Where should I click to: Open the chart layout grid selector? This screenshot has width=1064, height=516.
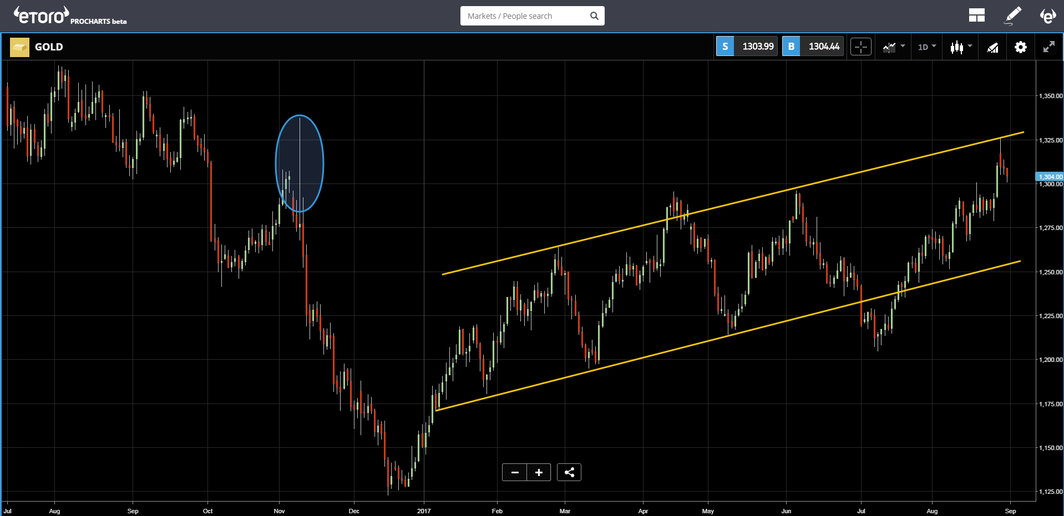coord(976,16)
